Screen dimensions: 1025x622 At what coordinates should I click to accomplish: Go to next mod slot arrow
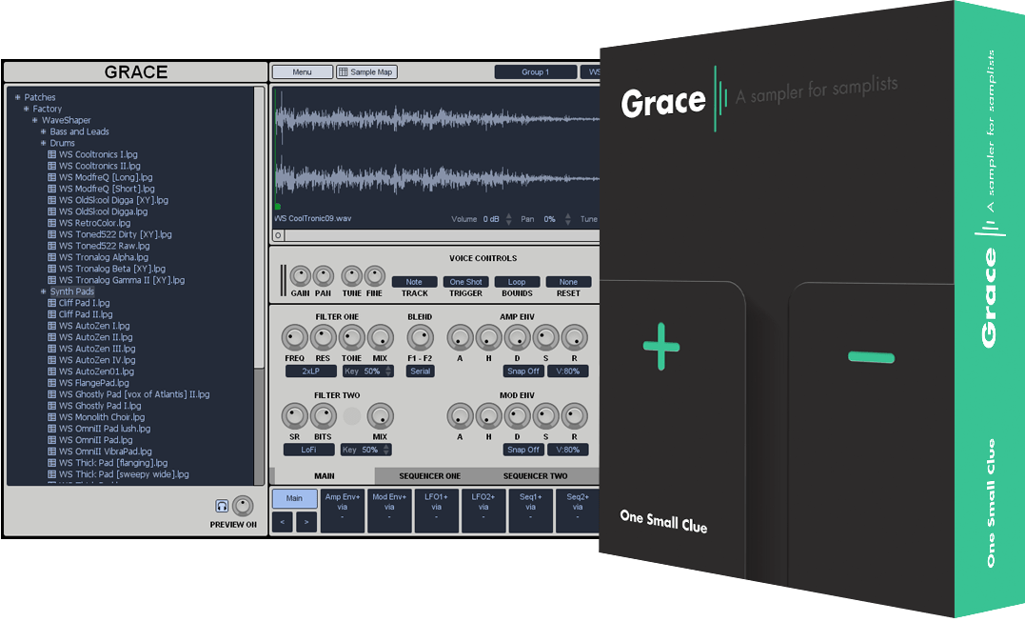point(306,522)
